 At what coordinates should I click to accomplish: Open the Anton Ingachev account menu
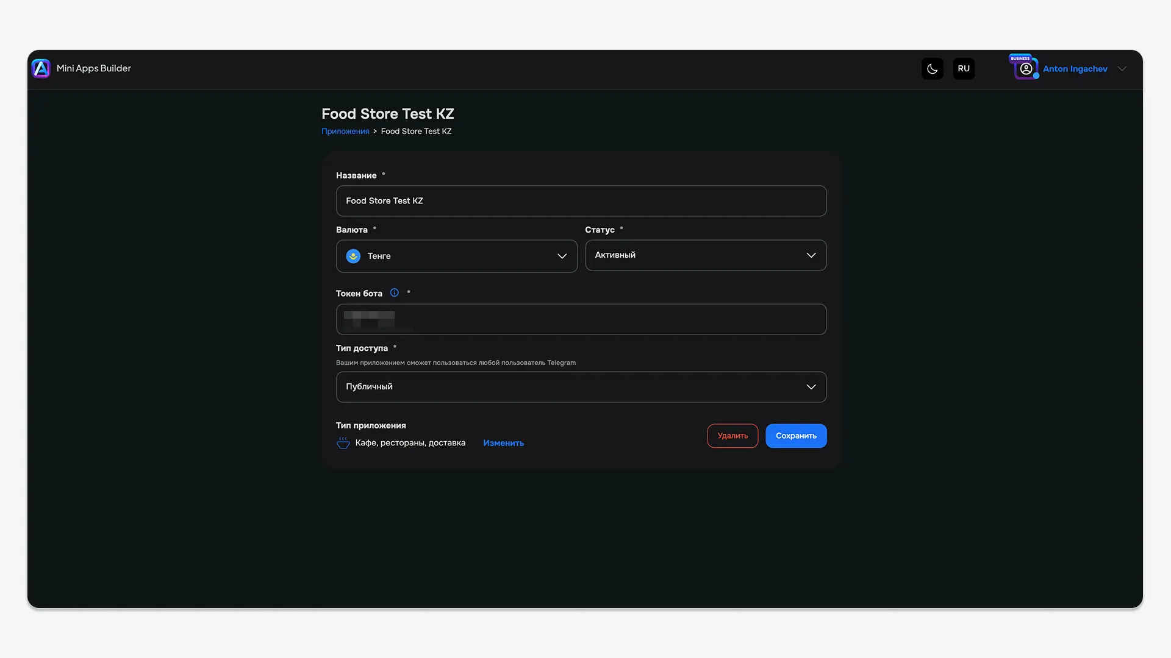pos(1075,69)
